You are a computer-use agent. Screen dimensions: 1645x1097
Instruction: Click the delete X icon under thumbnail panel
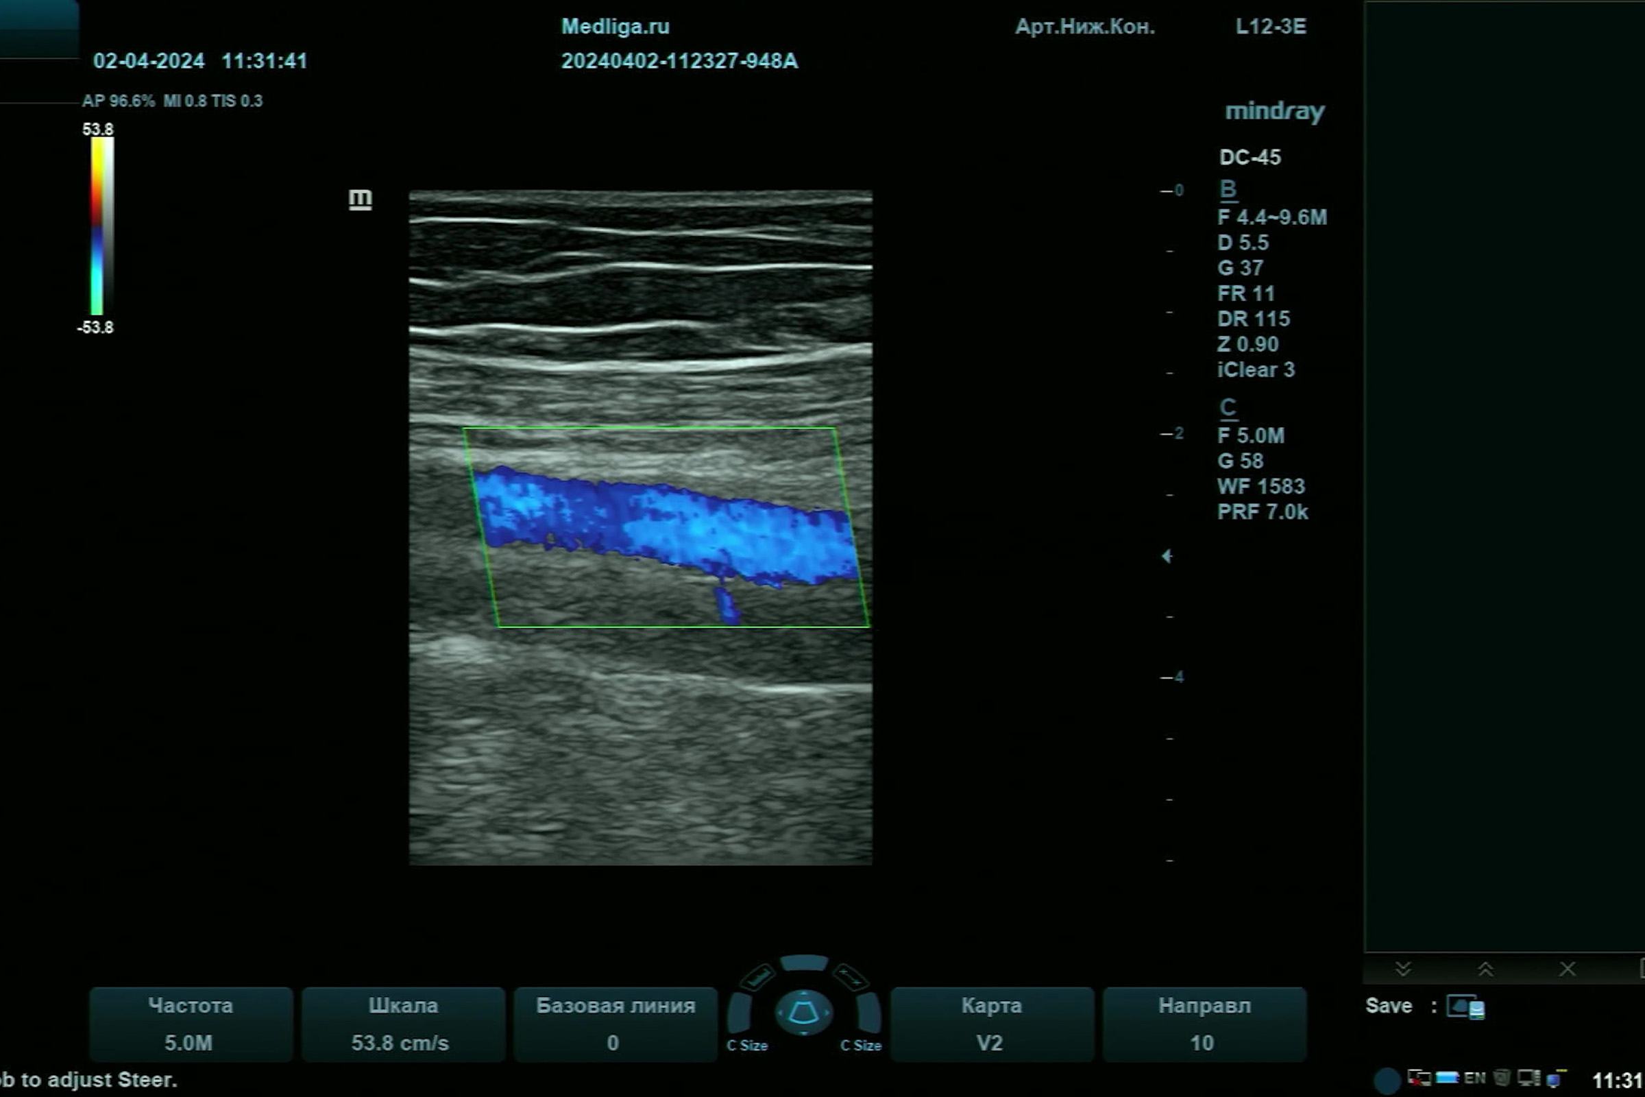click(x=1568, y=969)
